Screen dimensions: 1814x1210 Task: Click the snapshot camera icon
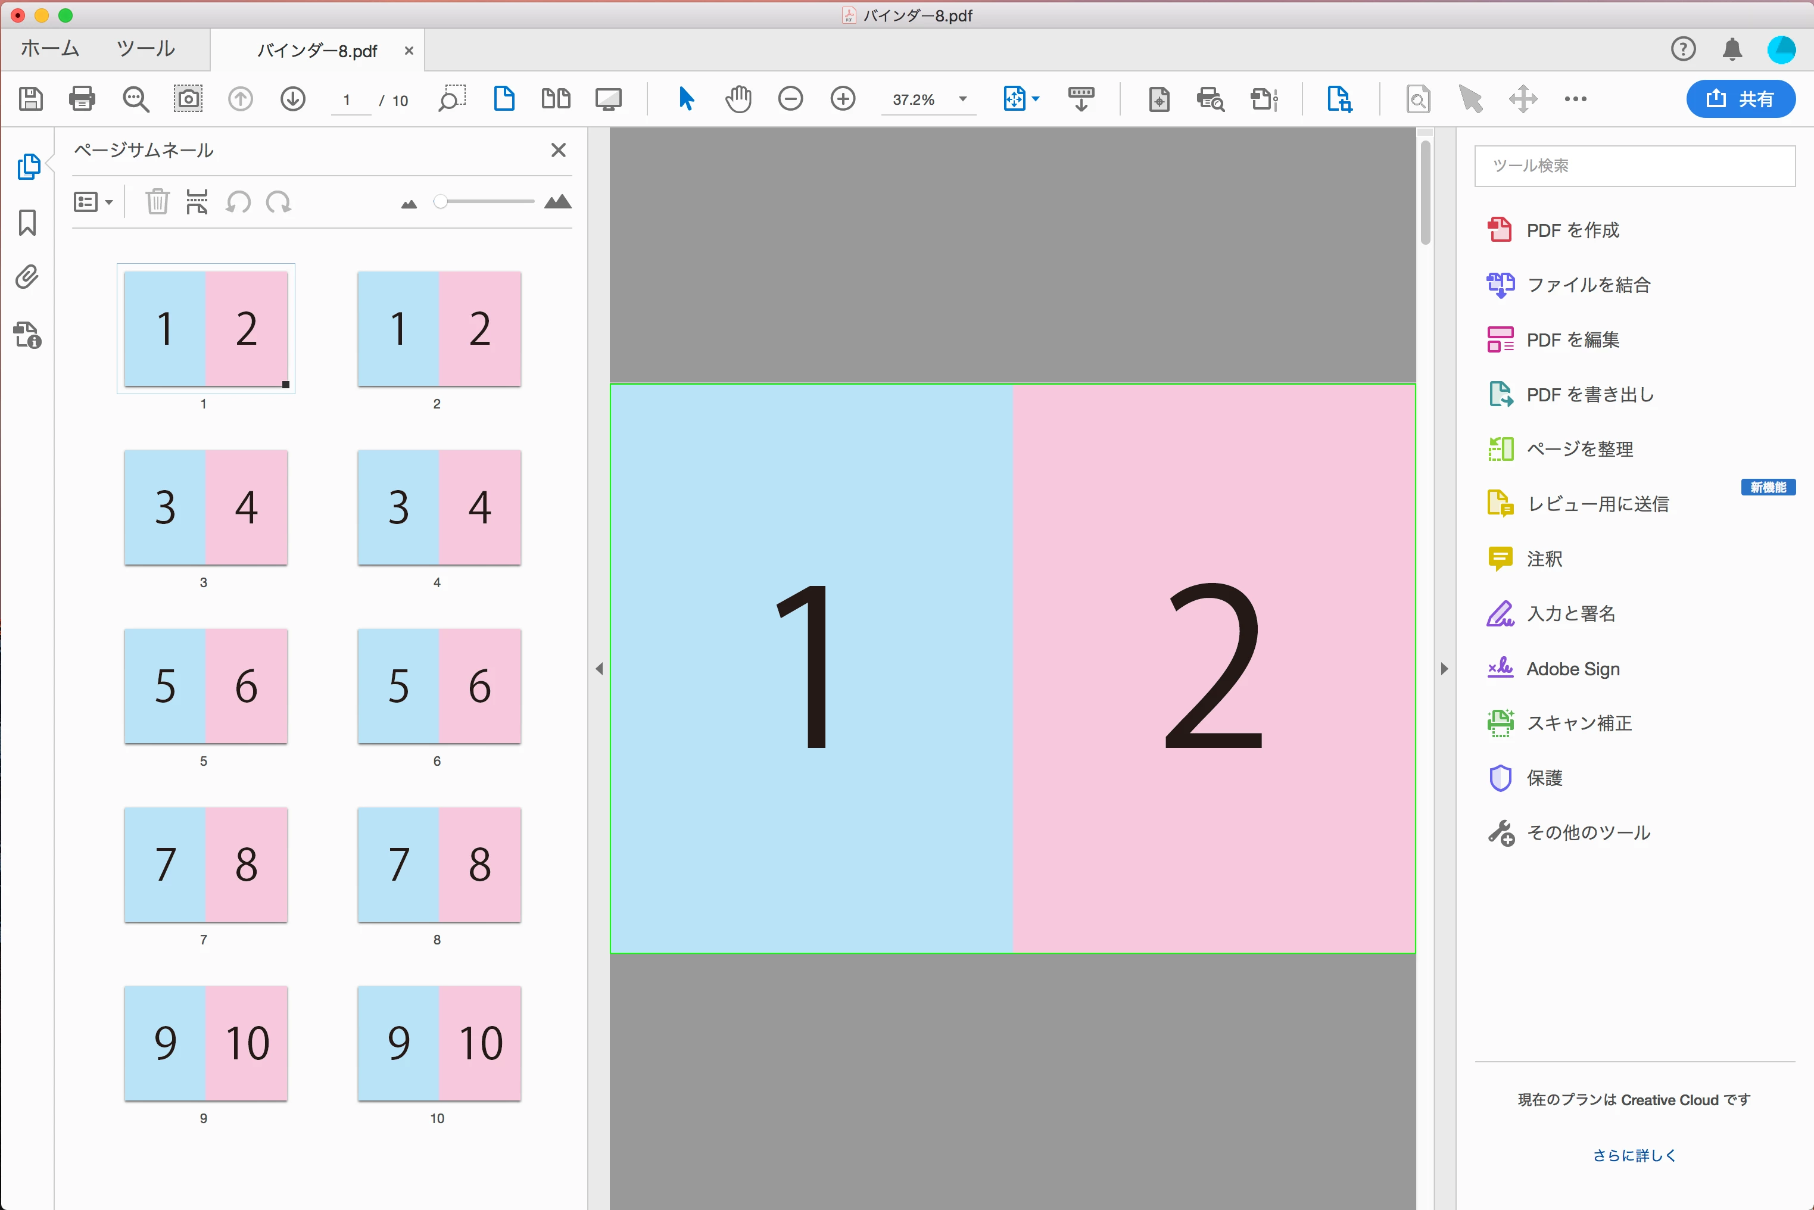(x=188, y=99)
